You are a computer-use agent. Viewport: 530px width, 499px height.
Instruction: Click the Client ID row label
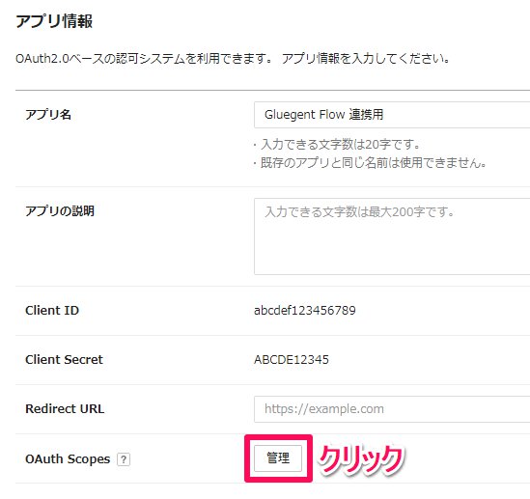pos(52,310)
